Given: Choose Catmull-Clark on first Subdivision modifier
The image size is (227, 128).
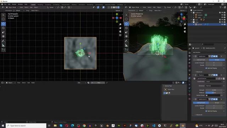Looking at the screenshot, I should [x=201, y=60].
